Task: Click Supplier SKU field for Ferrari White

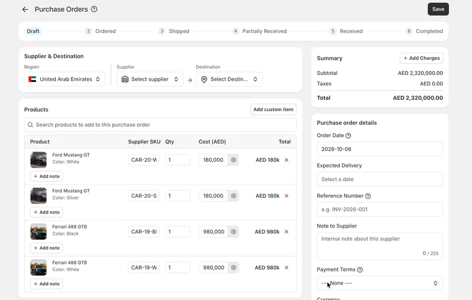Action: coord(144,268)
